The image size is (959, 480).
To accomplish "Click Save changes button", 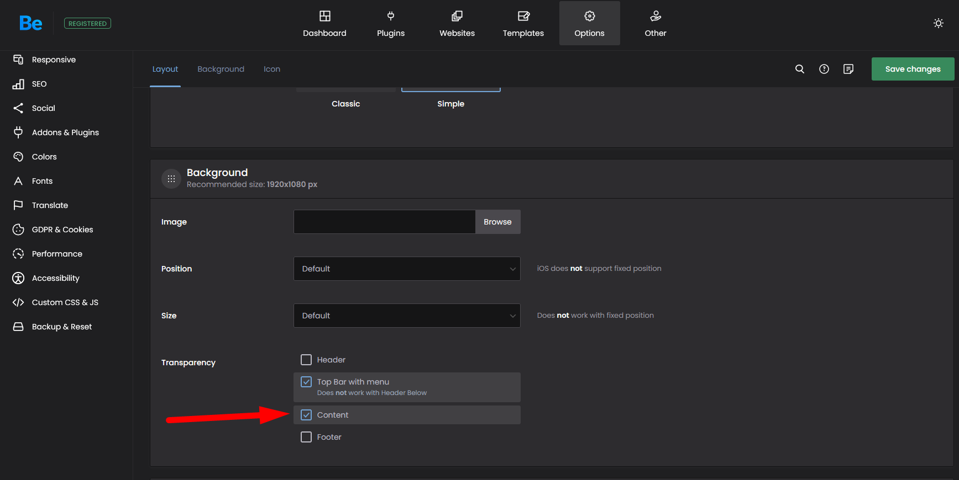I will 913,69.
